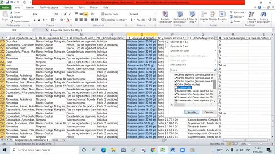The height and width of the screenshot is (154, 275).
Task: Open Word from the taskbar
Action: 172,150
